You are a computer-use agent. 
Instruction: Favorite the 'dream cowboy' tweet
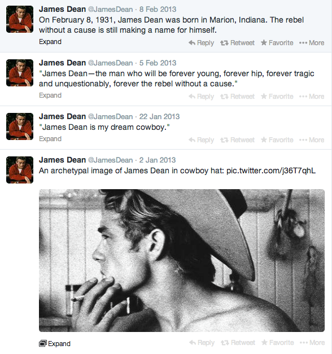(277, 140)
